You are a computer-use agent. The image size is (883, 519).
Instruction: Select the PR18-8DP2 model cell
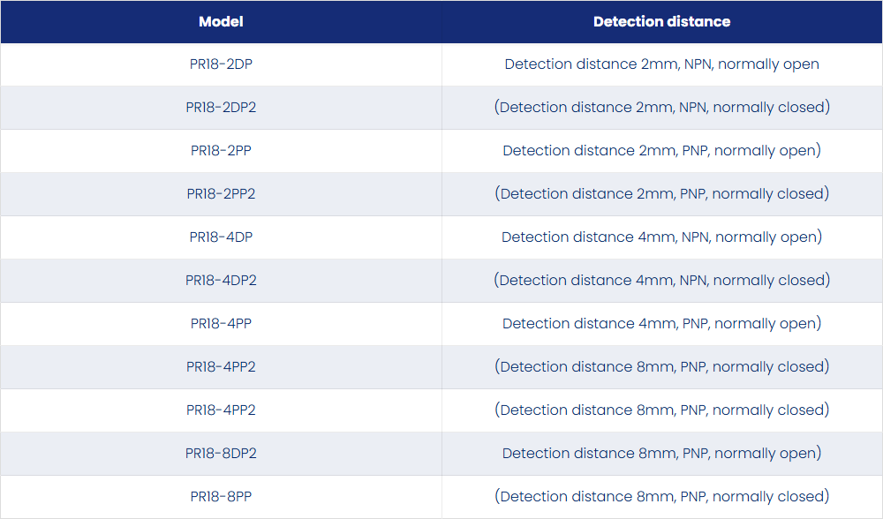pos(221,454)
